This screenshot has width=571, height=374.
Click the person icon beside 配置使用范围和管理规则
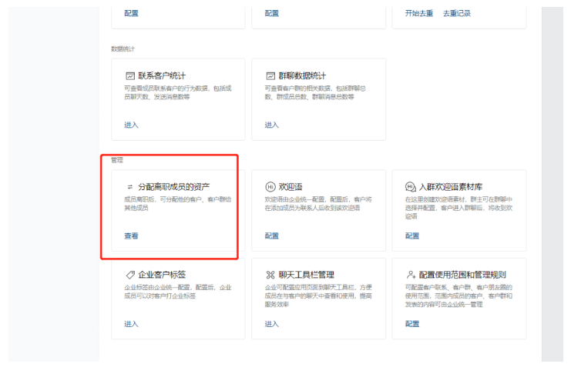tap(410, 275)
